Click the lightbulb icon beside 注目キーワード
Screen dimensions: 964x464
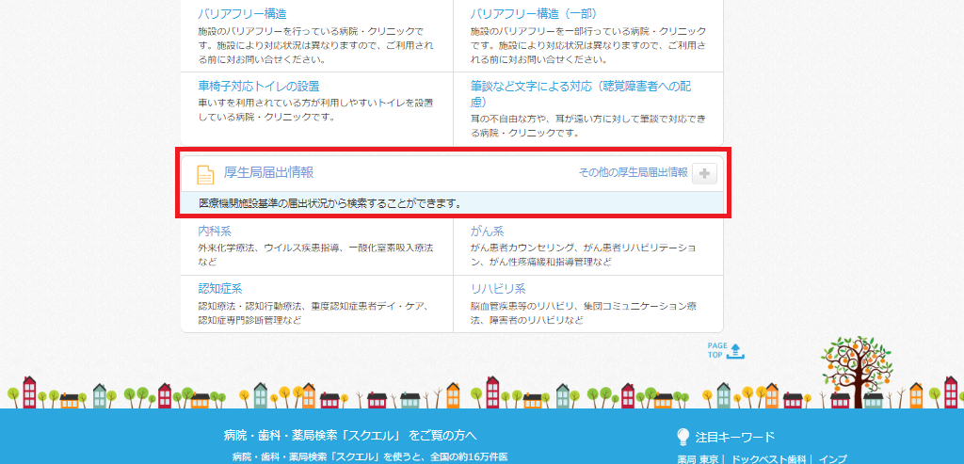point(683,437)
